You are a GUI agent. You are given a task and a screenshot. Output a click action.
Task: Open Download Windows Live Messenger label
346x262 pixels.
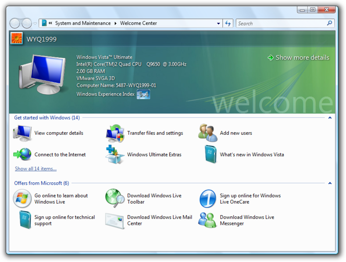[x=247, y=220]
